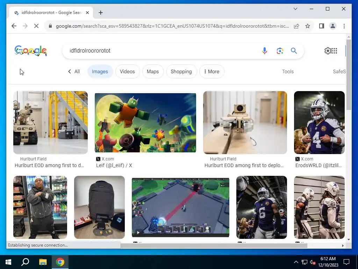Click the first Hurlburt Field source label
This screenshot has height=269, width=358.
coord(33,159)
